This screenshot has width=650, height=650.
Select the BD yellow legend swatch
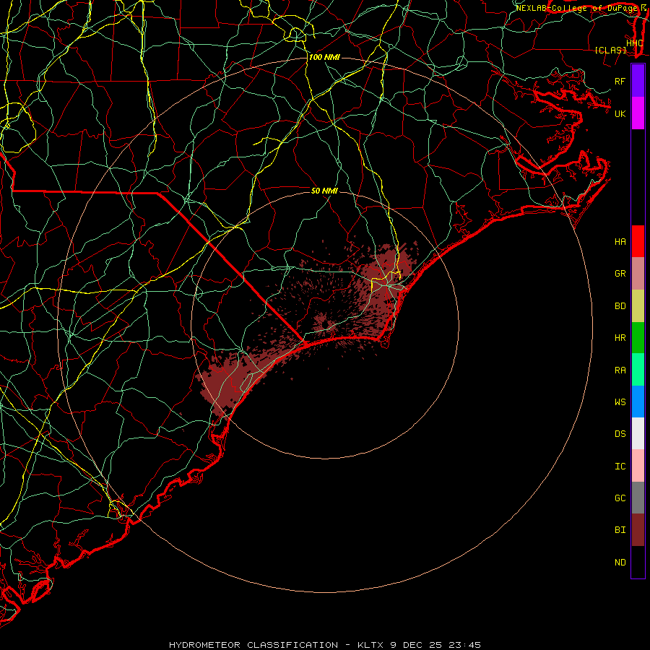638,306
